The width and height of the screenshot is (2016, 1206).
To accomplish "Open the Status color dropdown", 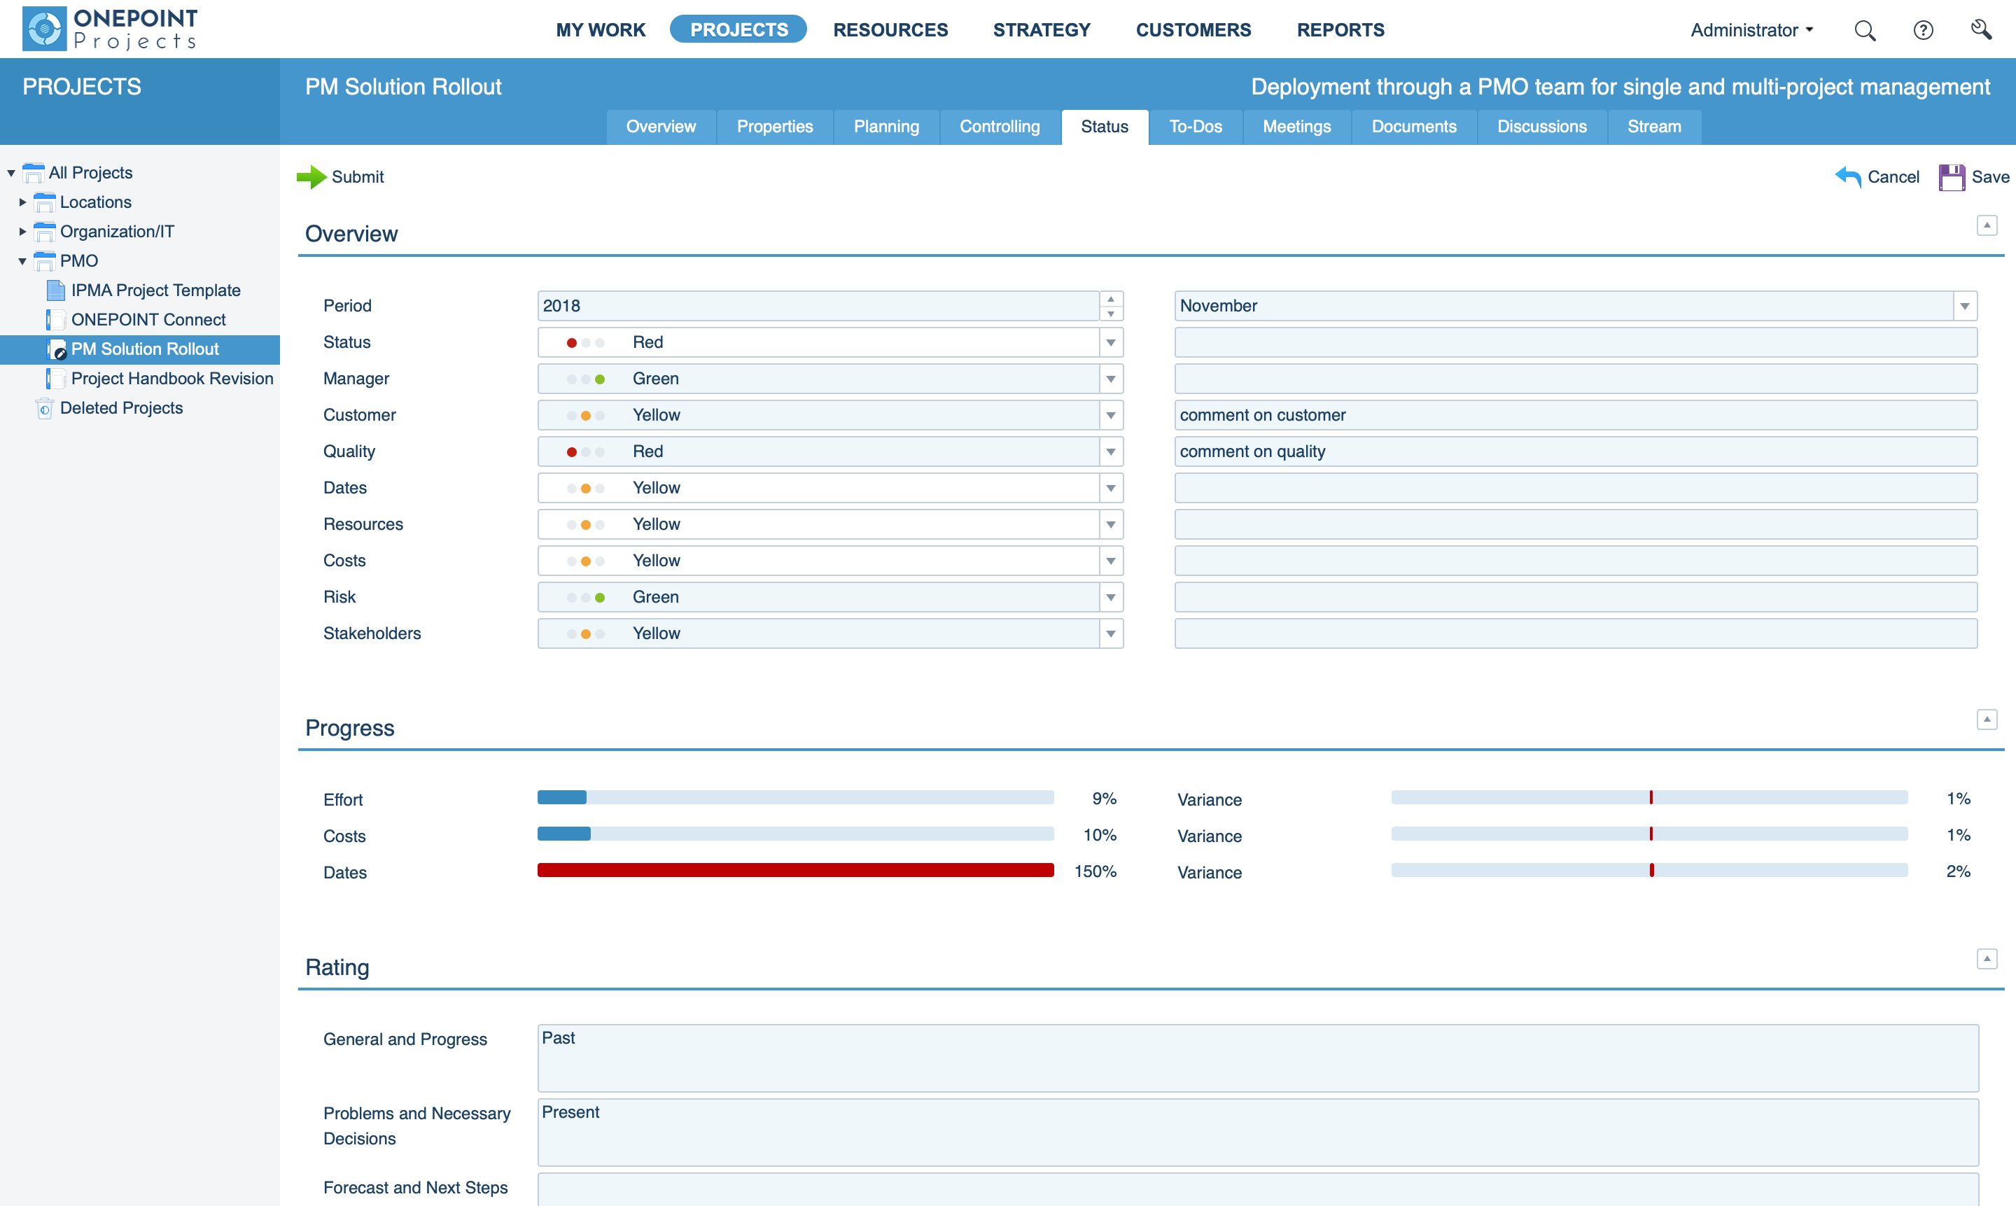I will click(x=1111, y=342).
